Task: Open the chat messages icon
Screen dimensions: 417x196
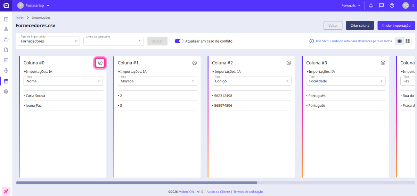Action: tap(381, 6)
